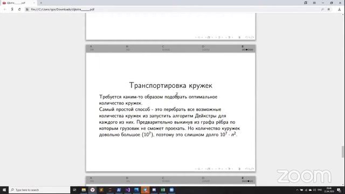This screenshot has height=194, width=345.
Task: Open Sublime Text from the taskbar
Action: (101, 190)
